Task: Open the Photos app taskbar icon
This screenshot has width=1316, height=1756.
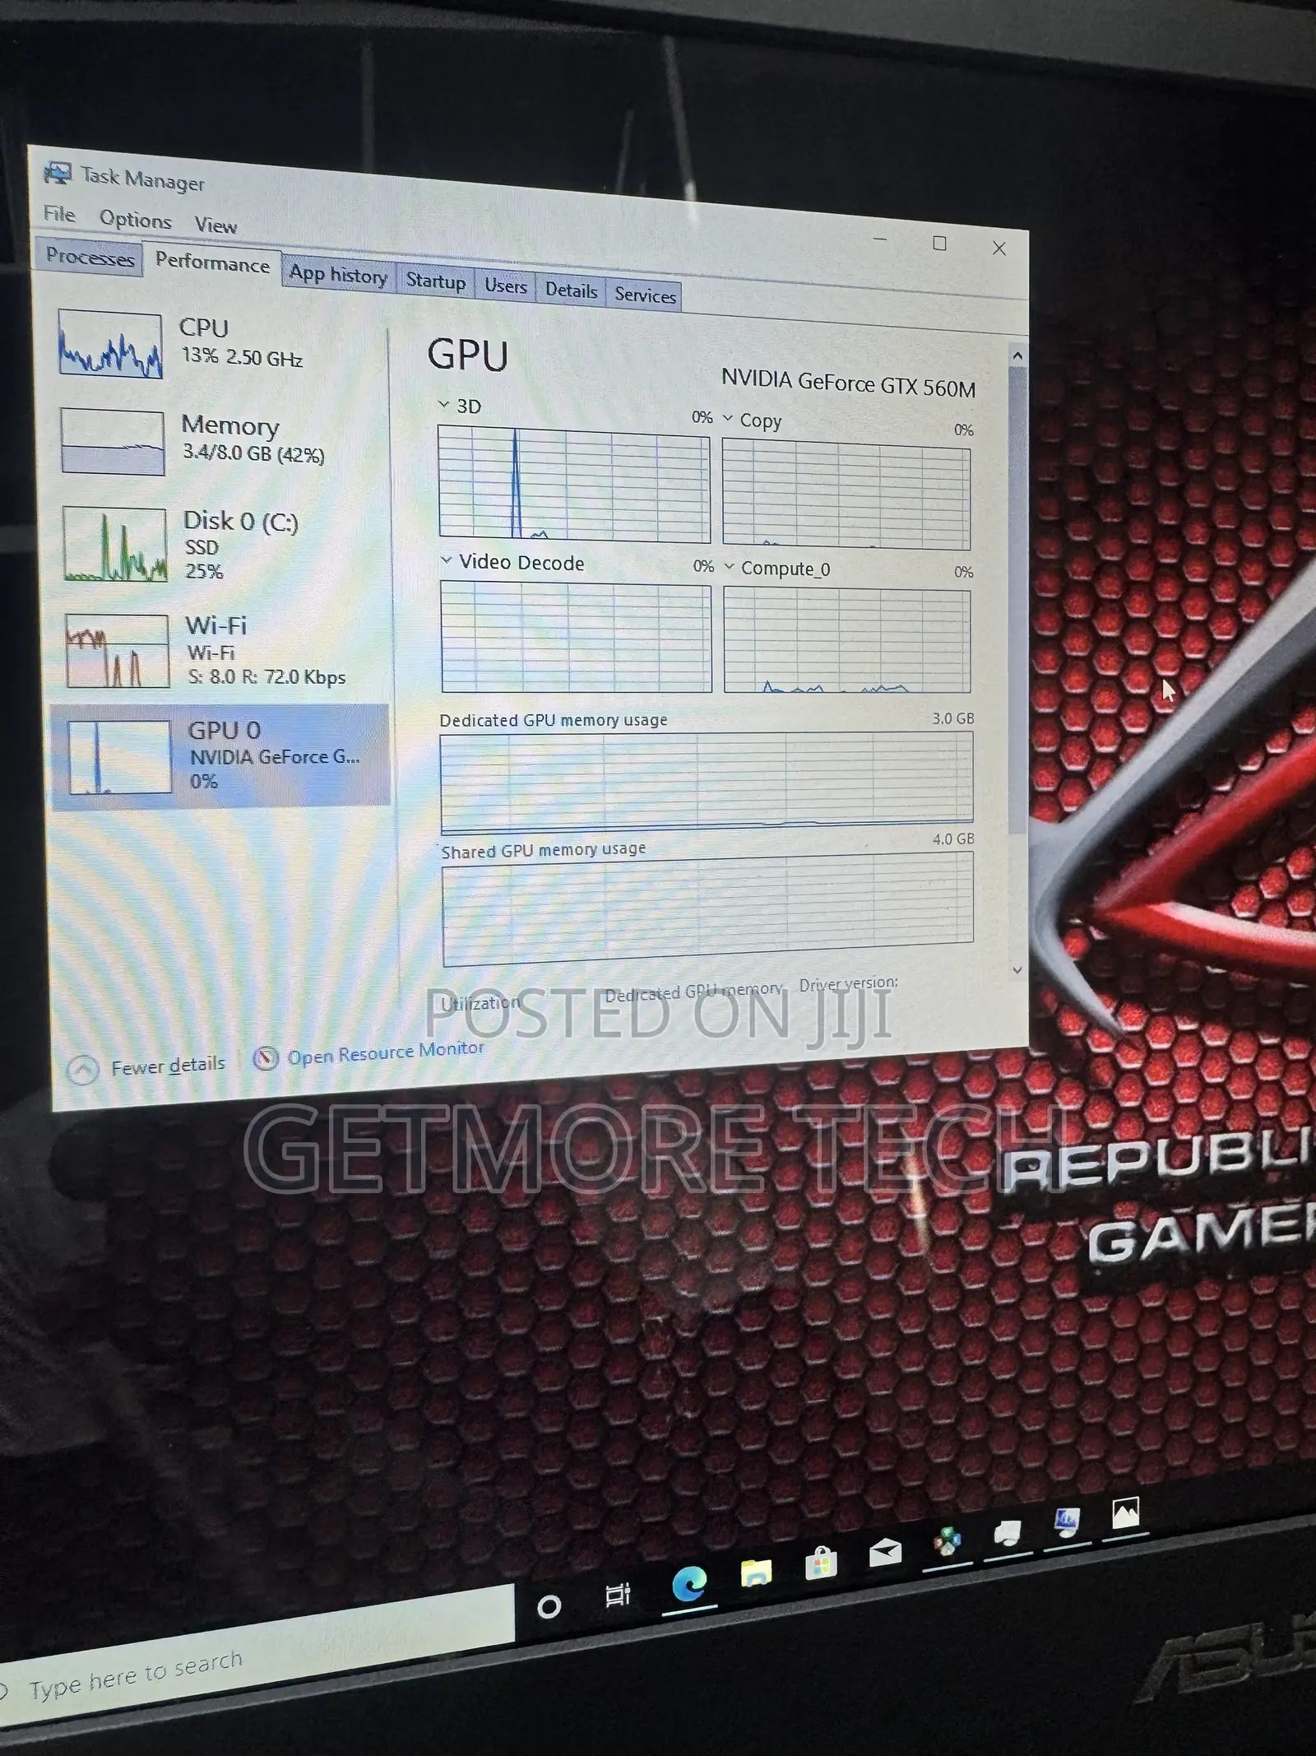Action: pos(1125,1512)
